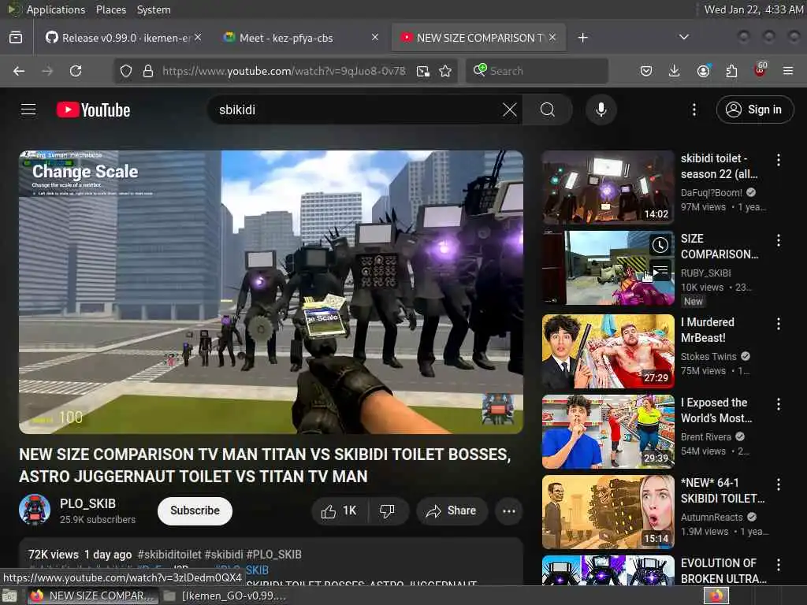Screen dimensions: 807x605
Task: Switch to Ikemen_GO-v0.99 taskbar window
Action: pyautogui.click(x=225, y=596)
